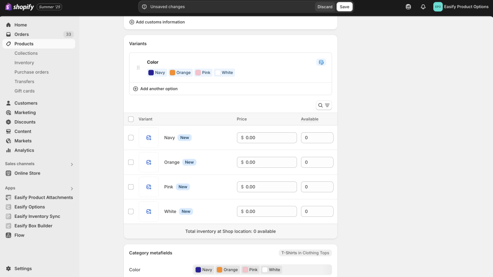The image size is (493, 277).
Task: Open variant search and filter button
Action: point(324,105)
